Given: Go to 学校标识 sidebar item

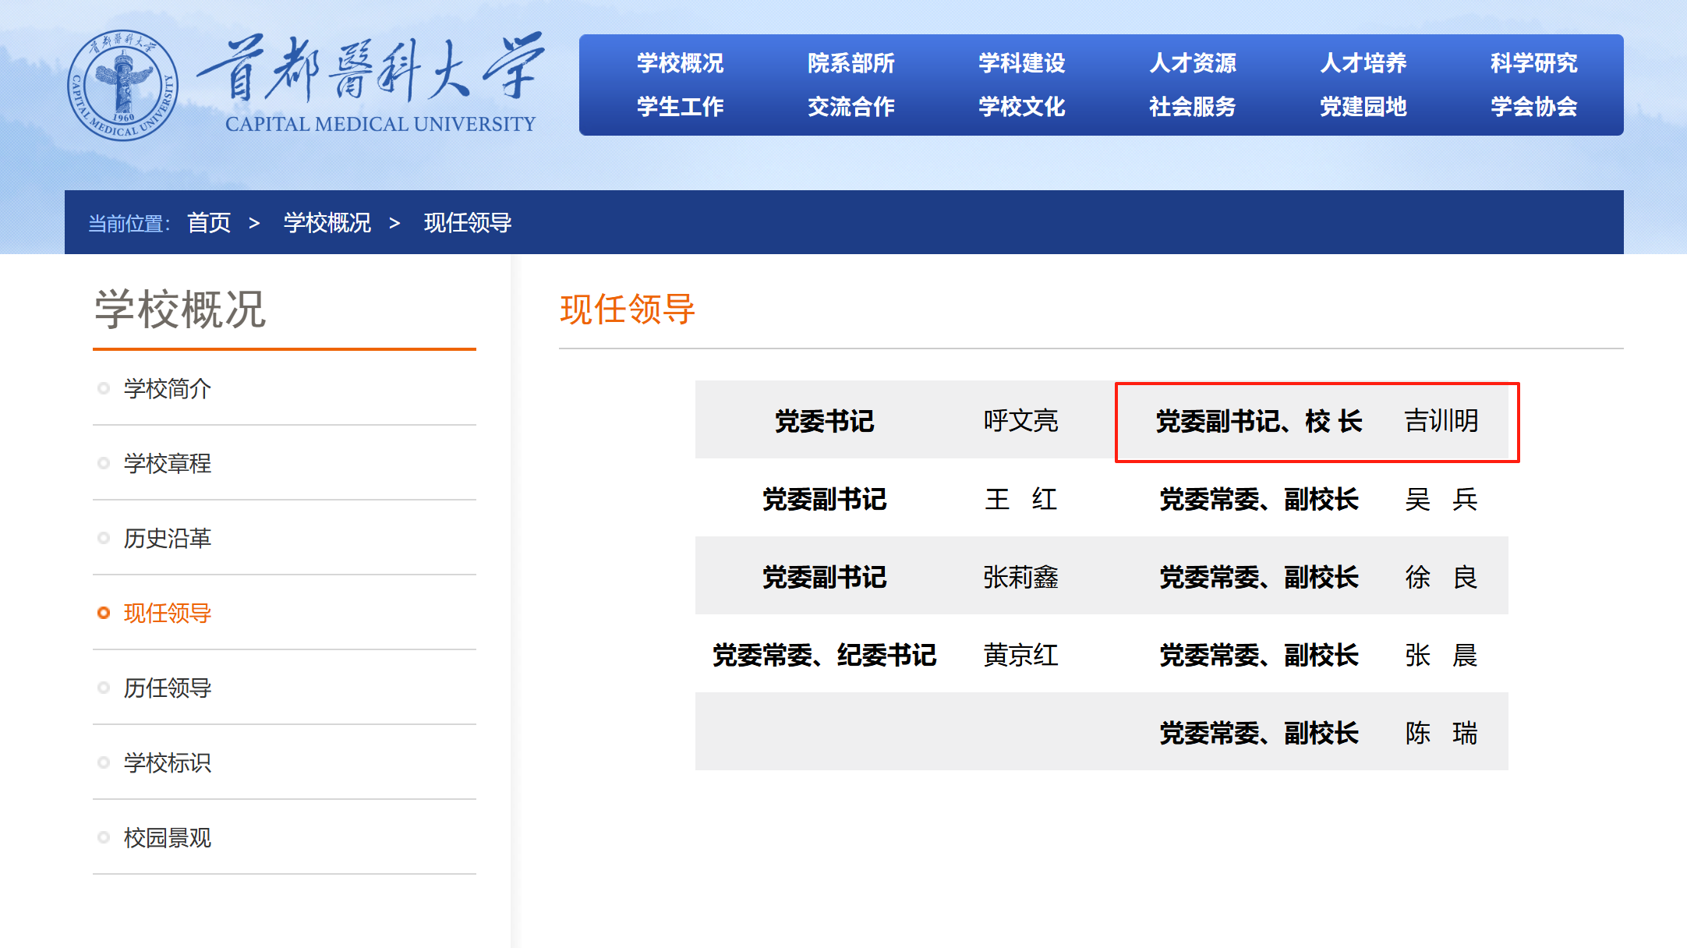Looking at the screenshot, I should [x=167, y=762].
